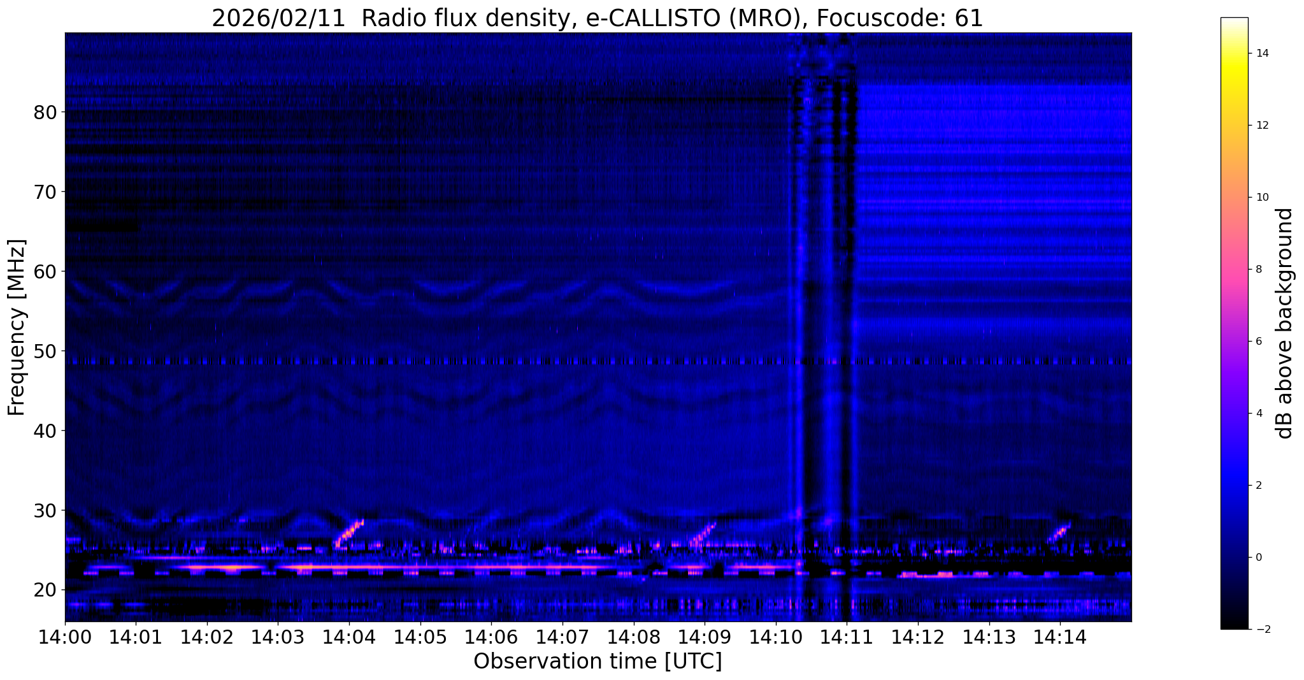Click the 60 MHz frequency tick label

(x=45, y=271)
